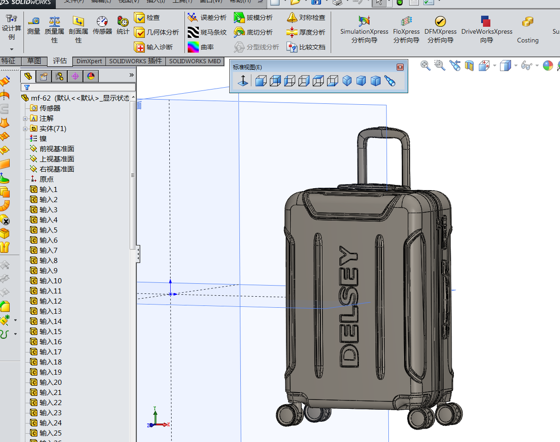
Task: Switch to the 草图 sketch tab
Action: pyautogui.click(x=34, y=61)
